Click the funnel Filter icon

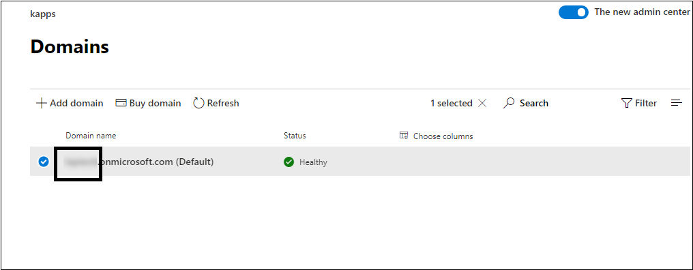pyautogui.click(x=626, y=104)
